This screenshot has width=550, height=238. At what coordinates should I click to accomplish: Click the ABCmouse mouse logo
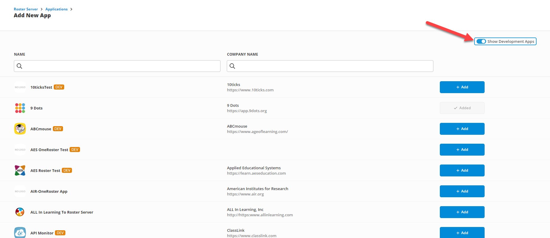20,129
